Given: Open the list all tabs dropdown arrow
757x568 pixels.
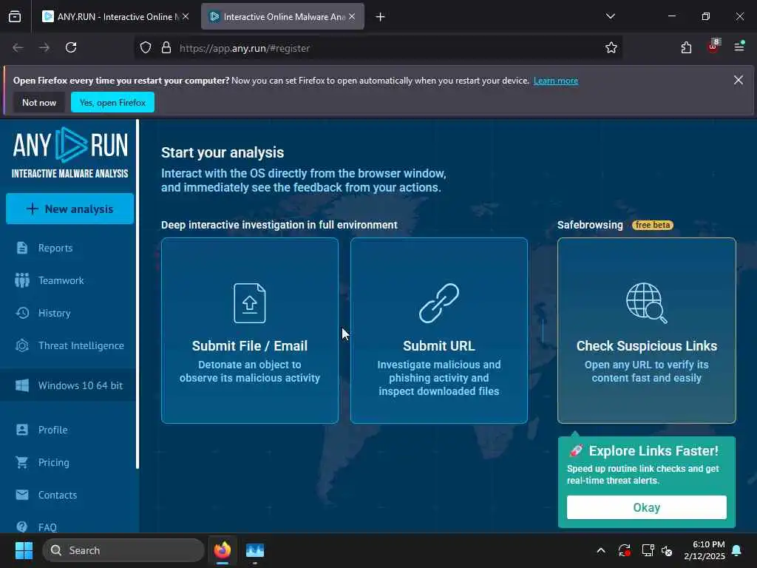Looking at the screenshot, I should pos(610,16).
